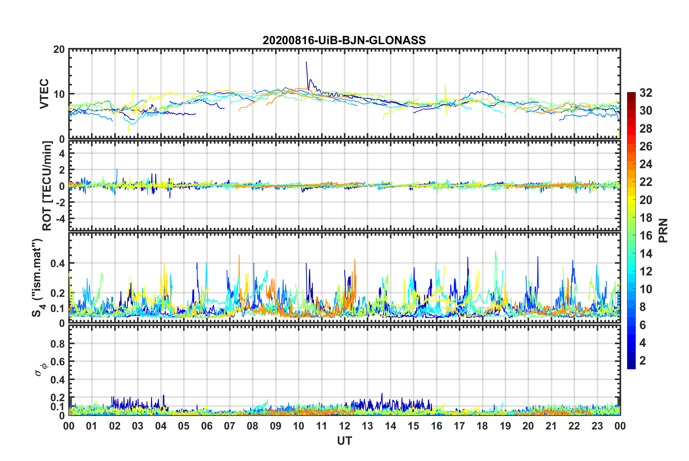Click colorbar tick value 20
Screen dimensions: 689x461
click(646, 200)
